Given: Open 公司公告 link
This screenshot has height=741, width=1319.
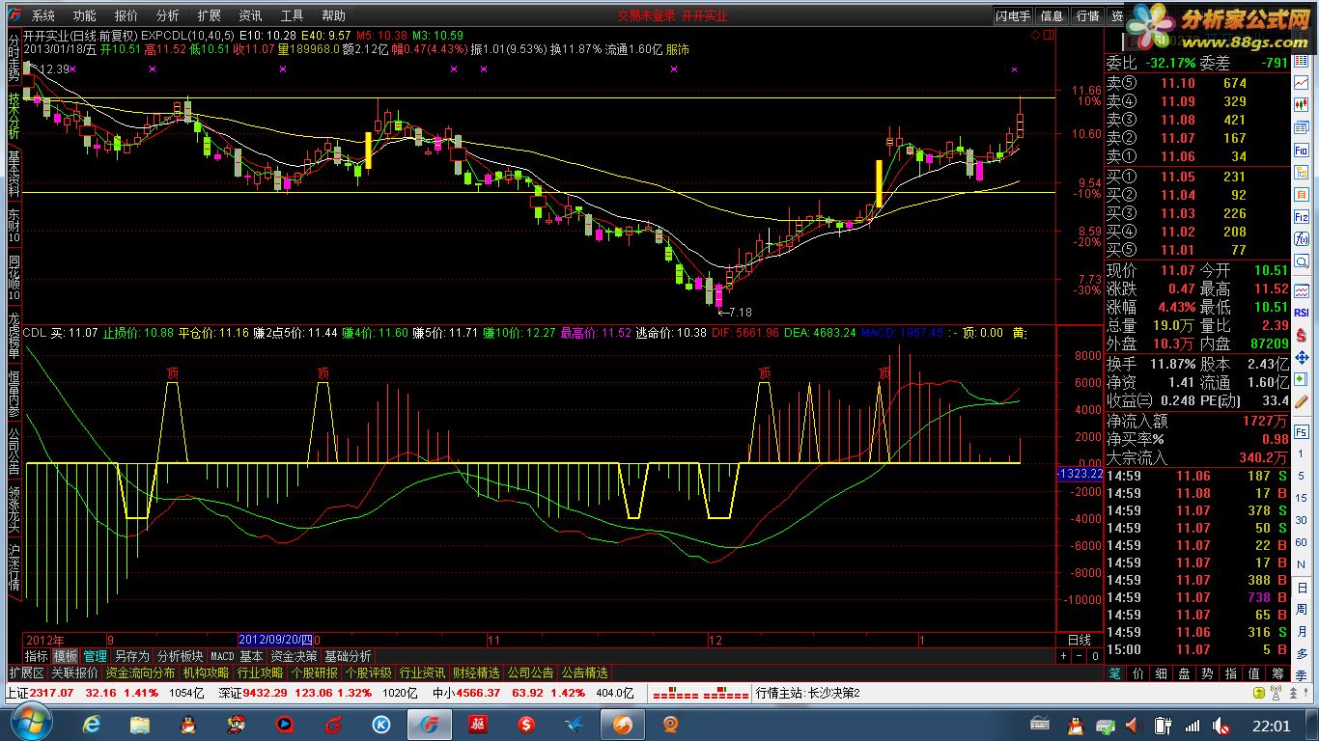Looking at the screenshot, I should click(530, 672).
